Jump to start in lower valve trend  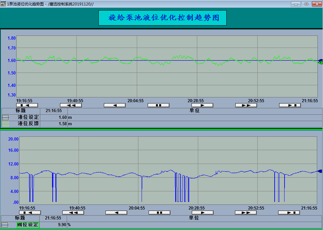tap(30, 212)
